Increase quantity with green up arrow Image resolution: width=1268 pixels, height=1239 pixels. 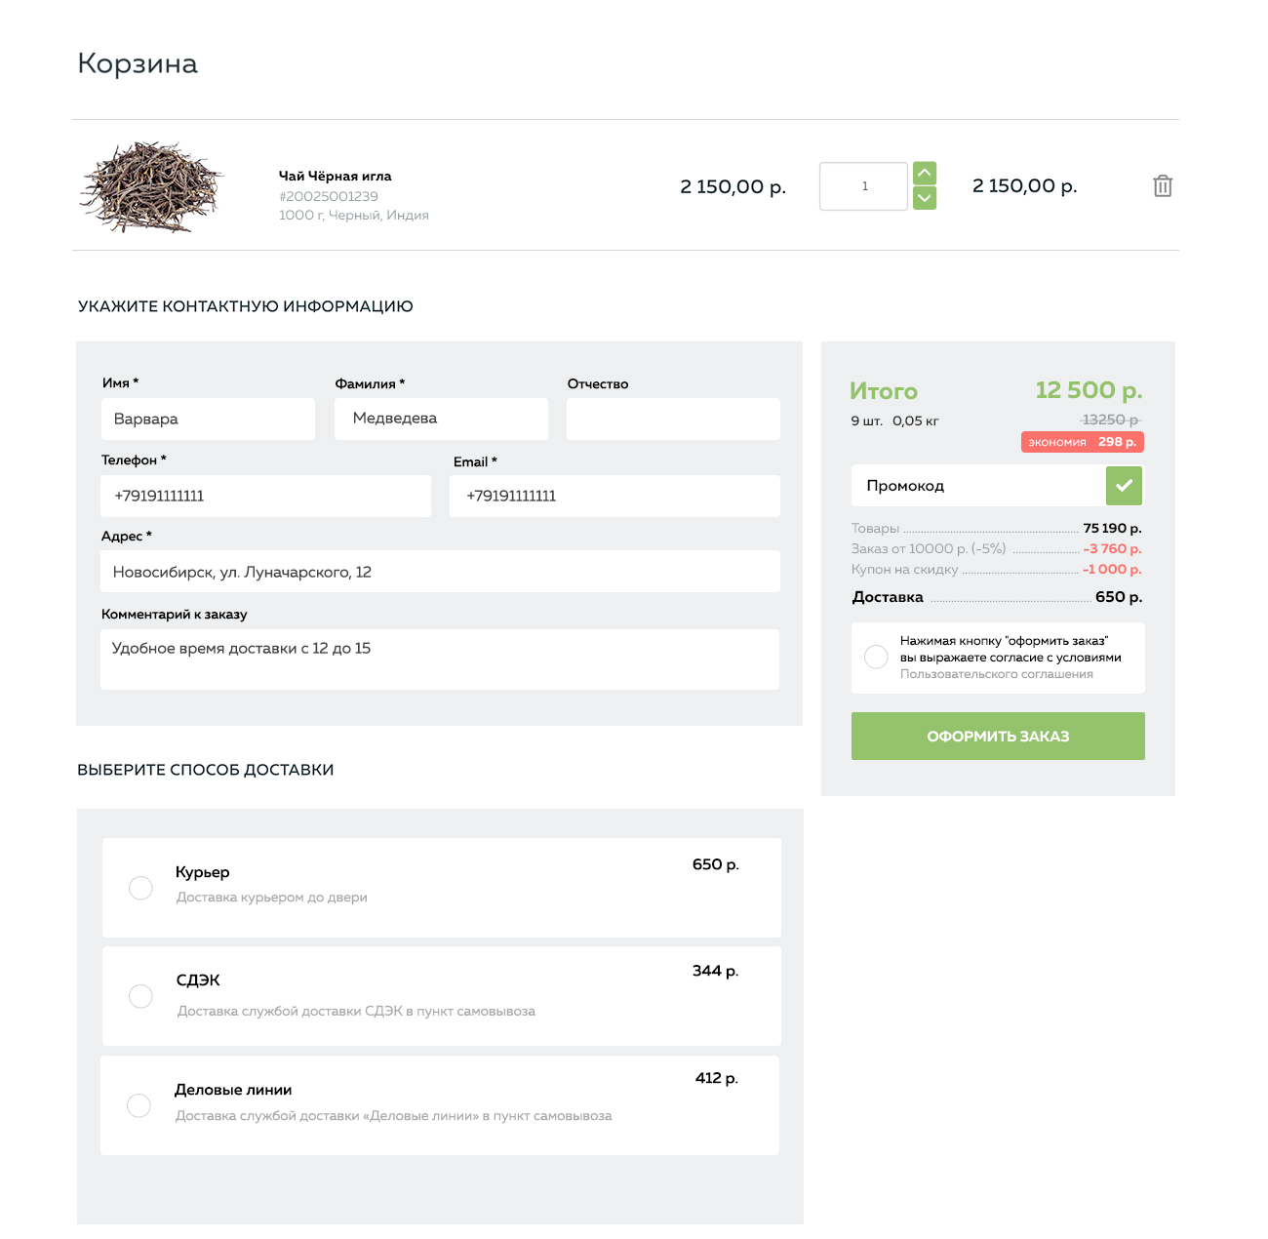click(x=925, y=174)
